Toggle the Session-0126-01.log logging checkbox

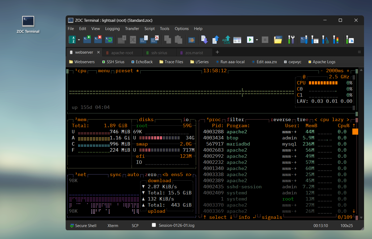click(154, 225)
